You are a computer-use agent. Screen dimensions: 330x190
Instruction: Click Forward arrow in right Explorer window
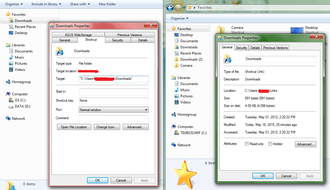point(178,8)
